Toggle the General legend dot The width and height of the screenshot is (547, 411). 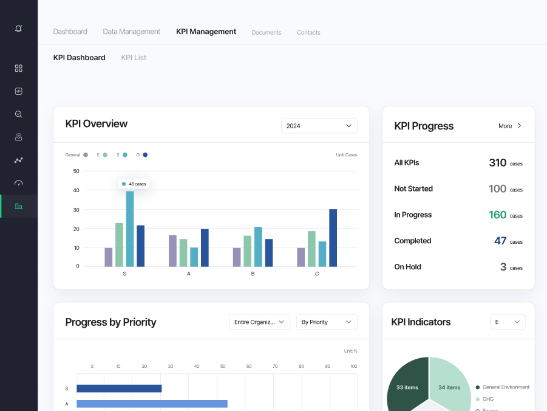point(86,155)
